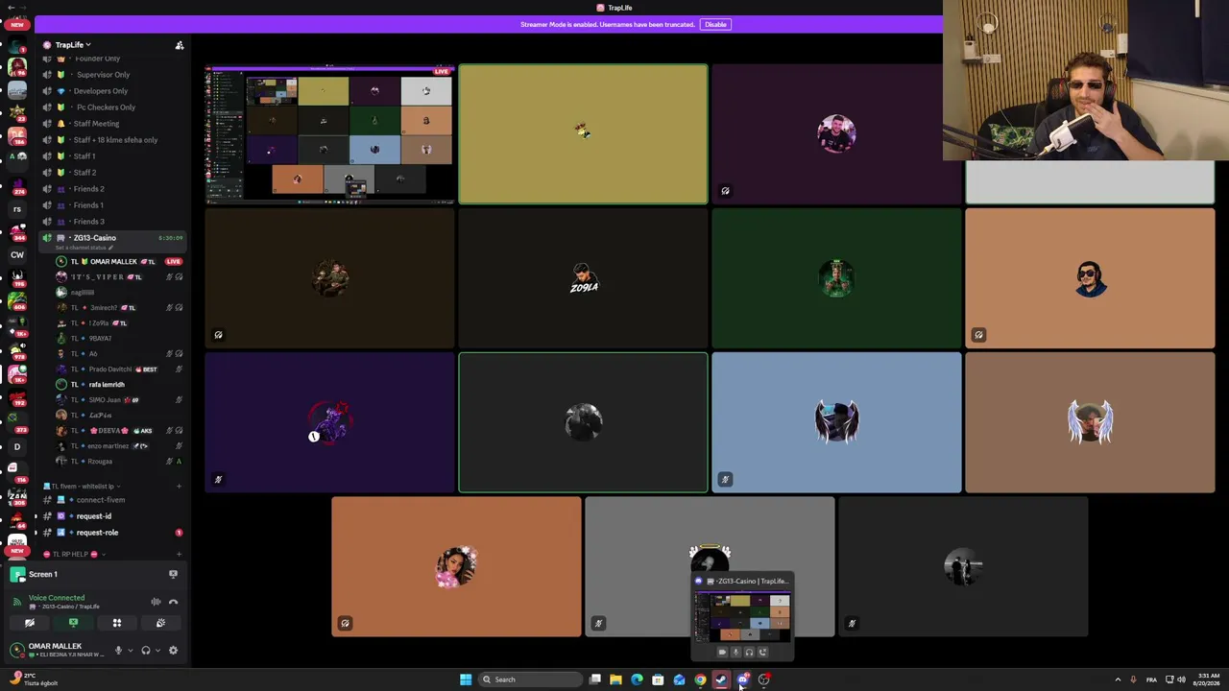Toggle noise suppression waveform icon

point(156,602)
